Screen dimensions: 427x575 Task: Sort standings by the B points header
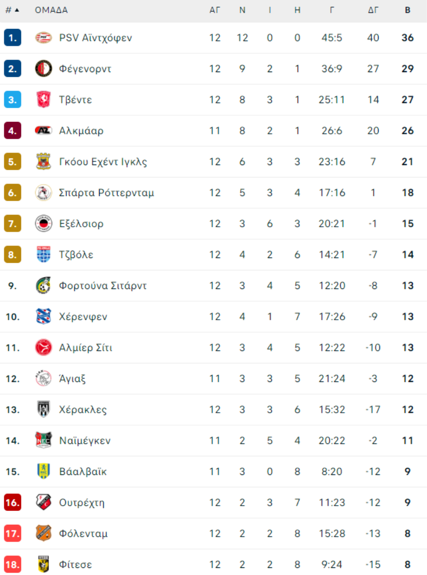tap(408, 10)
